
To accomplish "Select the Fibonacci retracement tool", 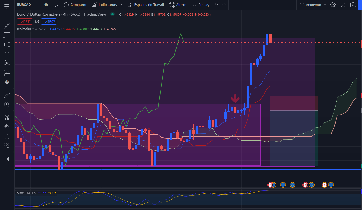I will [7, 35].
